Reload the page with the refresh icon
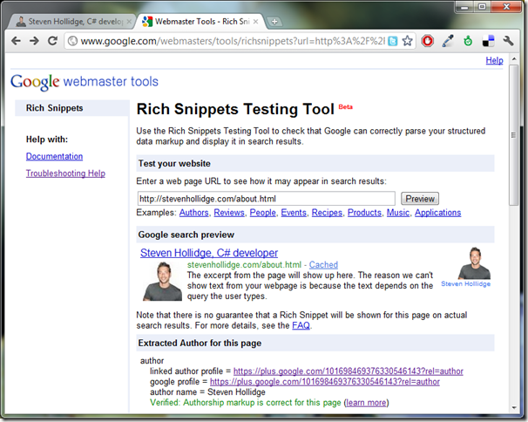This screenshot has width=528, height=422. click(x=52, y=41)
